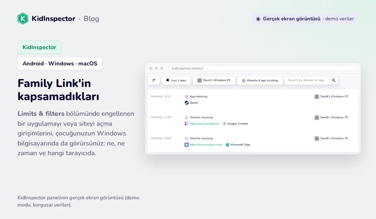
Task: Open the Blog link in header
Action: click(91, 19)
